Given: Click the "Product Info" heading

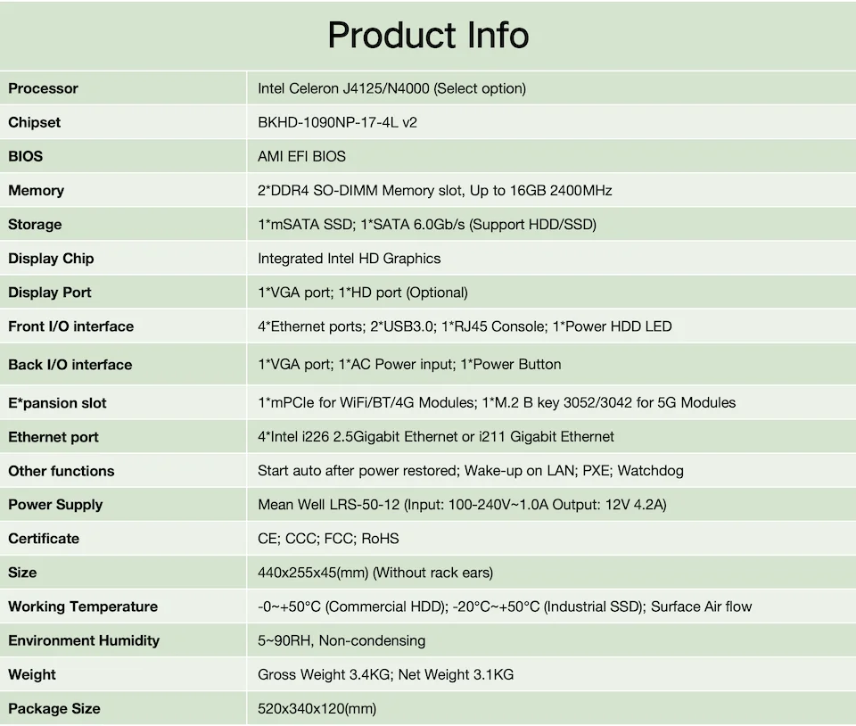Looking at the screenshot, I should point(428,36).
